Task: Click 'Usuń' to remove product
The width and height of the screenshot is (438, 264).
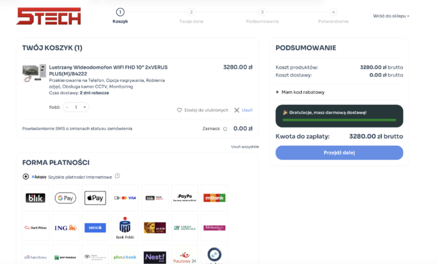Action: click(x=247, y=110)
